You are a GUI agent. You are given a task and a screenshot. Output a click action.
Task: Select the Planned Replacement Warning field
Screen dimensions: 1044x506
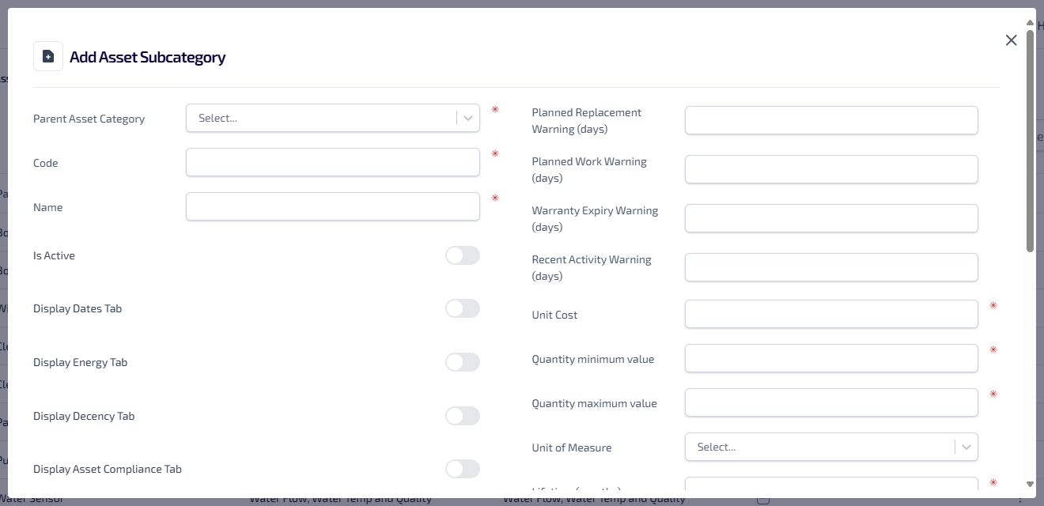pyautogui.click(x=831, y=121)
